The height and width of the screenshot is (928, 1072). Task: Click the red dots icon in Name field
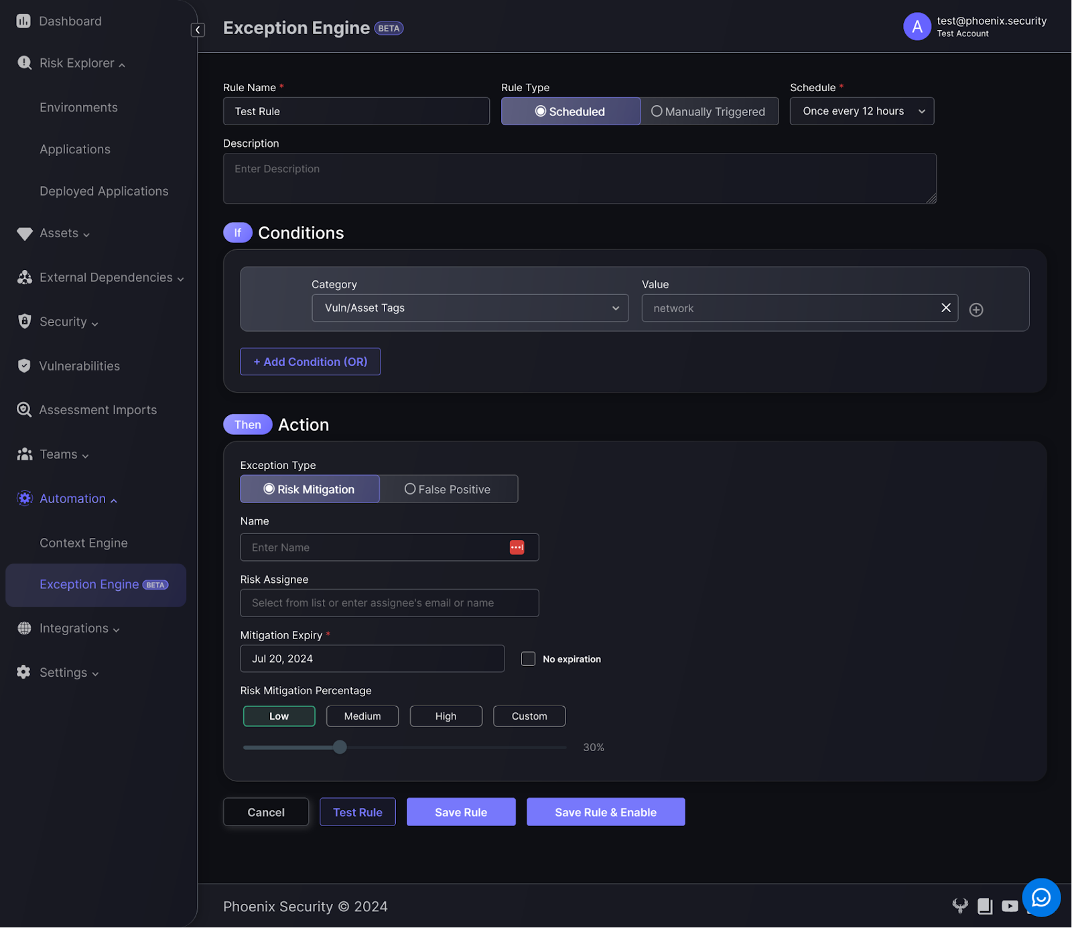tap(517, 547)
